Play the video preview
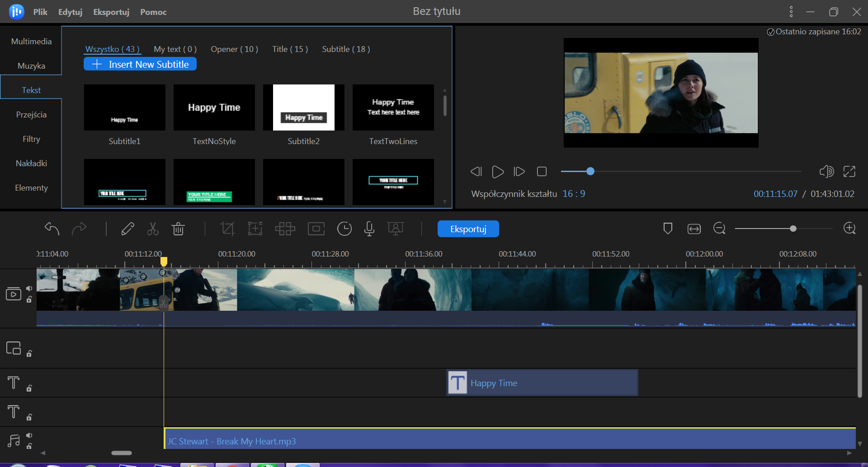 [498, 172]
